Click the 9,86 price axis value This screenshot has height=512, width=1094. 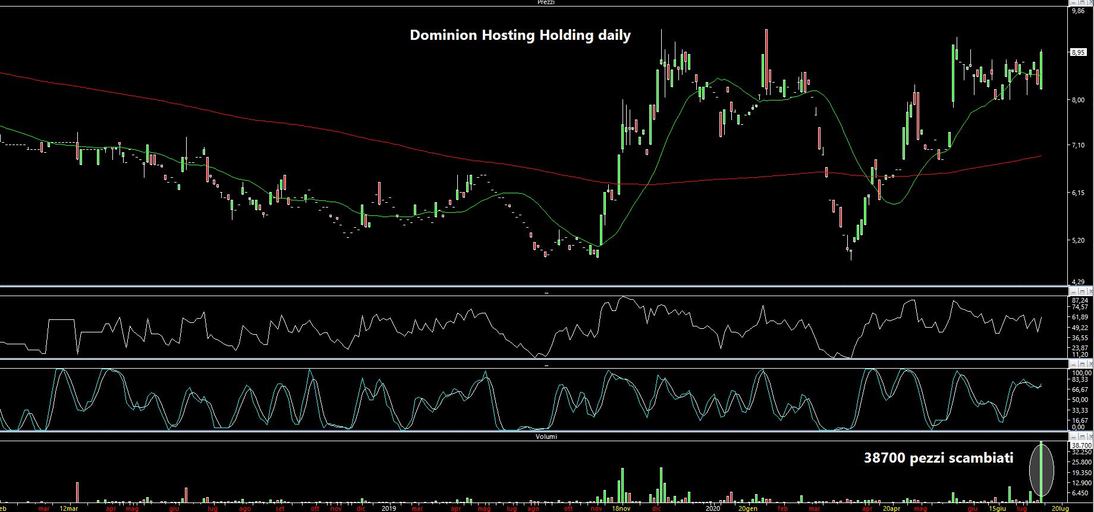click(x=1077, y=11)
